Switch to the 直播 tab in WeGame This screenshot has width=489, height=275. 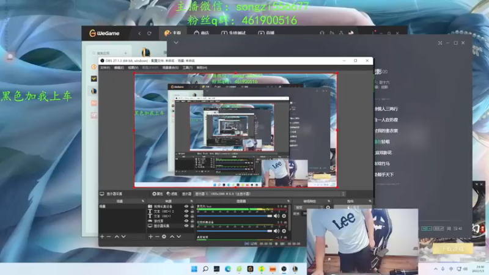(266, 33)
